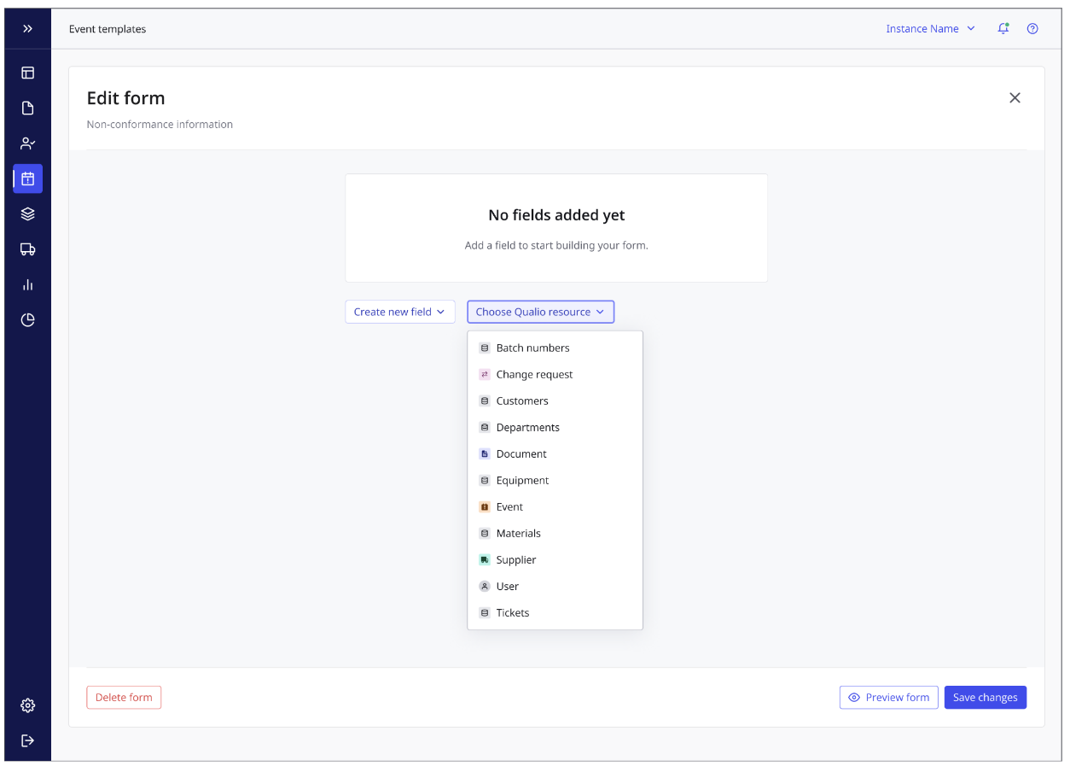Open the truck suppliers icon in sidebar

click(27, 249)
